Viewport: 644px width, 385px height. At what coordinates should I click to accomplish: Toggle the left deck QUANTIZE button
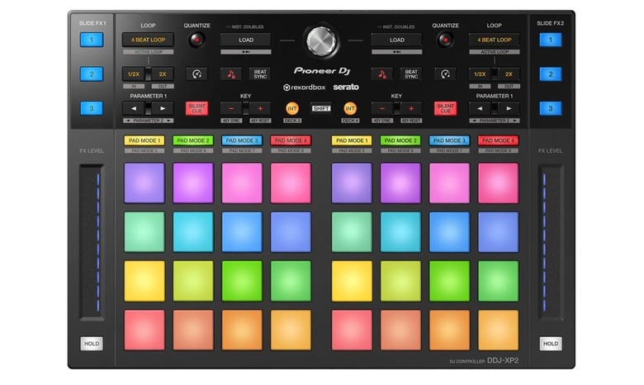(x=197, y=40)
